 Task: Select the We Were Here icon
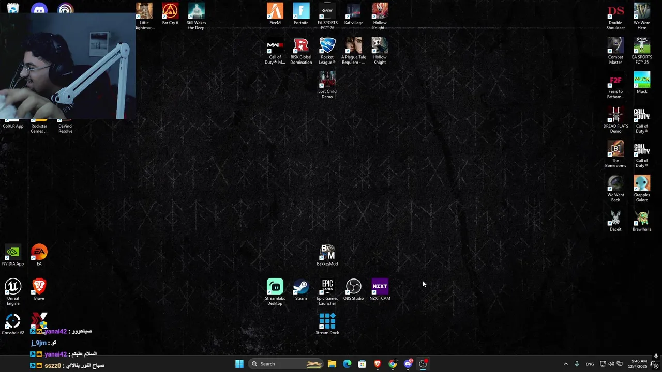642,16
